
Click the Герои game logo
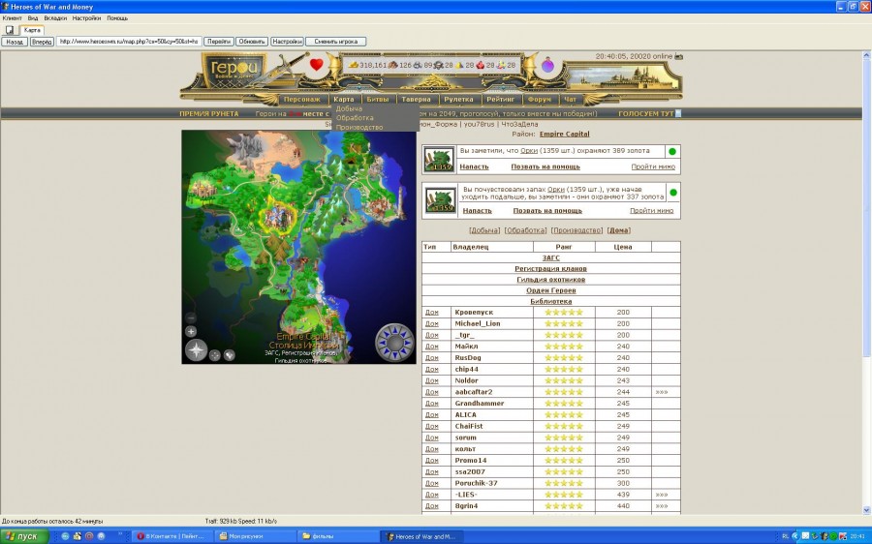(x=235, y=70)
